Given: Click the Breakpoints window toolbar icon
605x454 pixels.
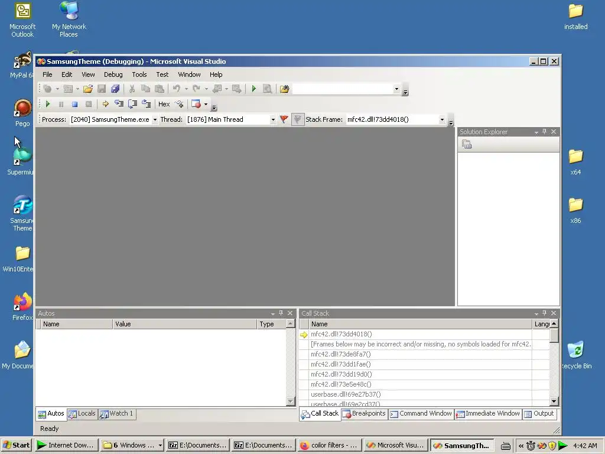Looking at the screenshot, I should coord(196,104).
